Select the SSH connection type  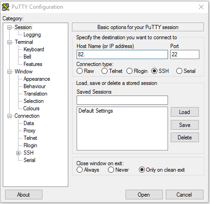point(154,71)
